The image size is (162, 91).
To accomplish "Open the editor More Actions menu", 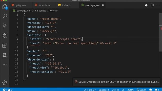I will [158, 5].
